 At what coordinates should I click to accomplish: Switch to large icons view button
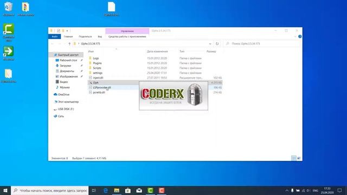299,158
